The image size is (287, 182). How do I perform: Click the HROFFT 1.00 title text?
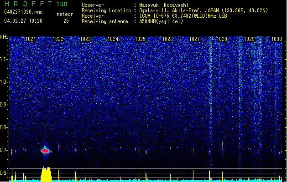36,4
